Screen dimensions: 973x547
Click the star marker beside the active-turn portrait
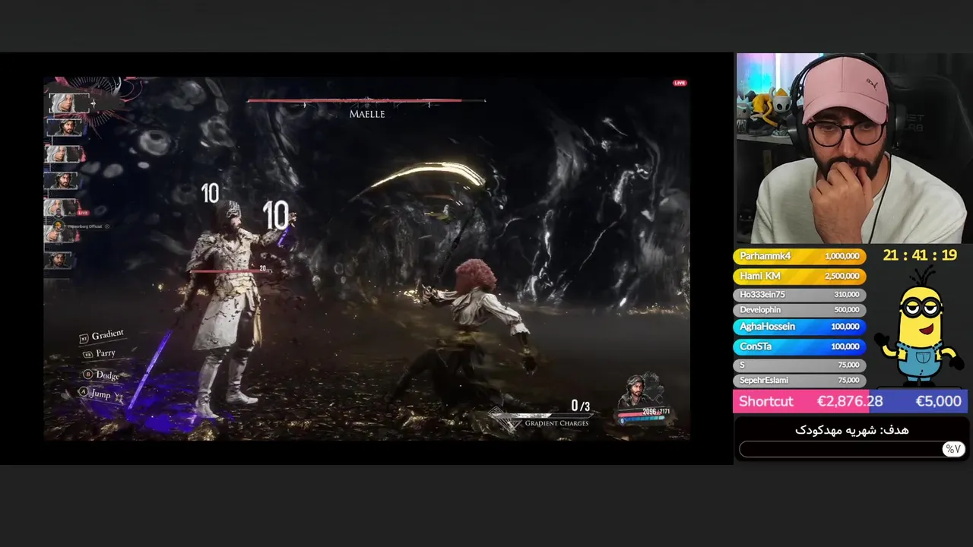93,103
